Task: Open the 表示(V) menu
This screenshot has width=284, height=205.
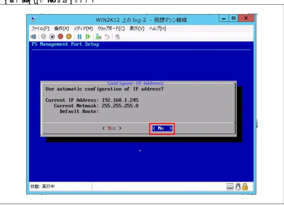Action: click(x=137, y=28)
